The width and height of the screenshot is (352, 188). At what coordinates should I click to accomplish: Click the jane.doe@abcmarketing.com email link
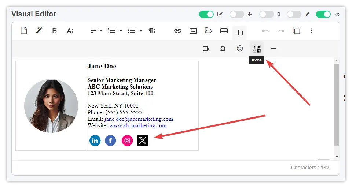click(x=139, y=119)
